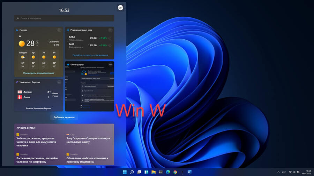This screenshot has width=314, height=176.
Task: Click the Дания team flag
Action: (x=20, y=97)
